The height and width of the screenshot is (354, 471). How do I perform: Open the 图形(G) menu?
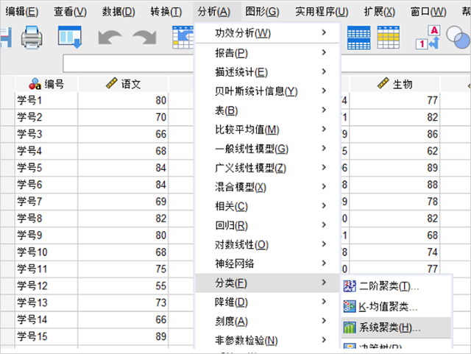coord(262,12)
